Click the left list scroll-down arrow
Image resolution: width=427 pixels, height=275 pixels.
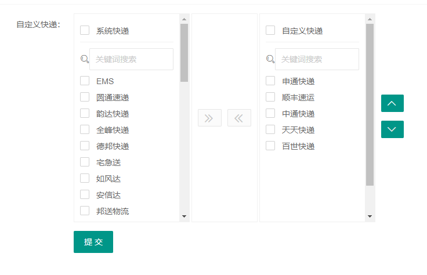click(x=184, y=216)
